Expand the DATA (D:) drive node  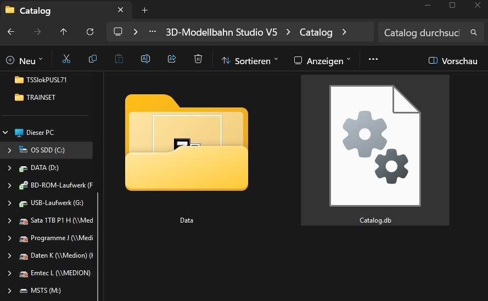pyautogui.click(x=9, y=168)
